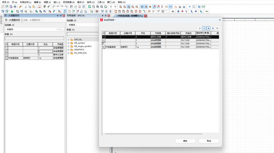Toggle the highlighted red magnet snap toolbar button
Image resolution: width=274 pixels, height=153 pixels.
[154, 7]
